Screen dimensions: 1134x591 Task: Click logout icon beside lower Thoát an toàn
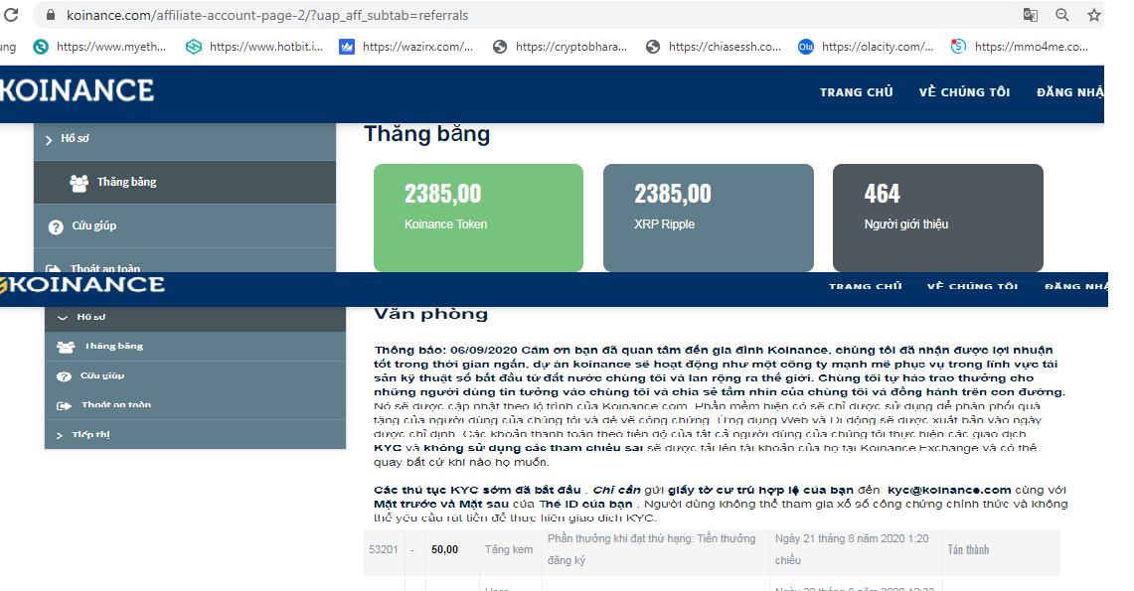point(65,406)
